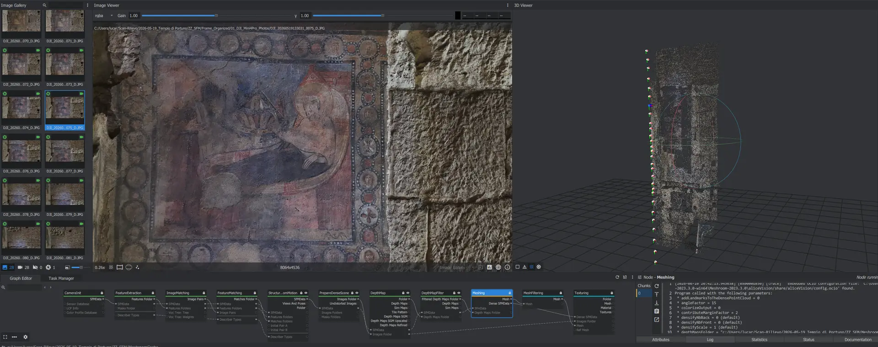Click the 0.26x zoom level label
The image size is (878, 347).
click(100, 267)
